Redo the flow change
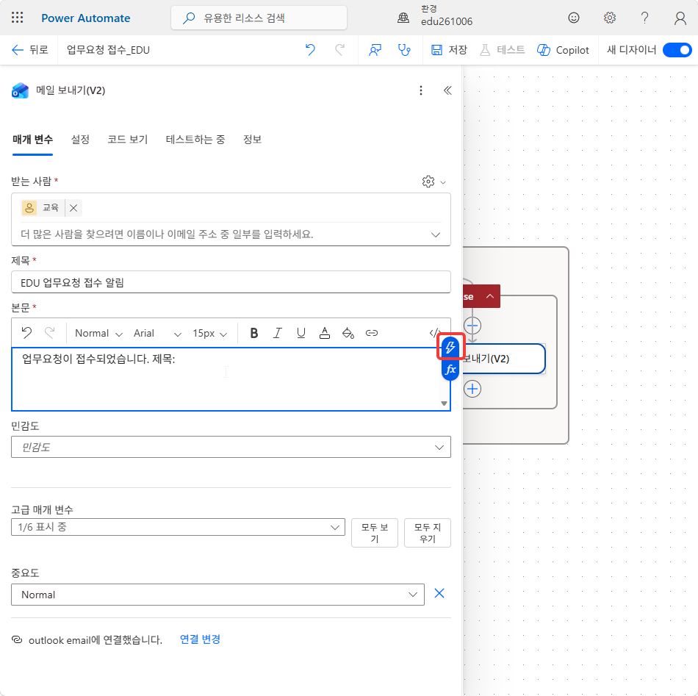The width and height of the screenshot is (698, 696). [x=339, y=50]
